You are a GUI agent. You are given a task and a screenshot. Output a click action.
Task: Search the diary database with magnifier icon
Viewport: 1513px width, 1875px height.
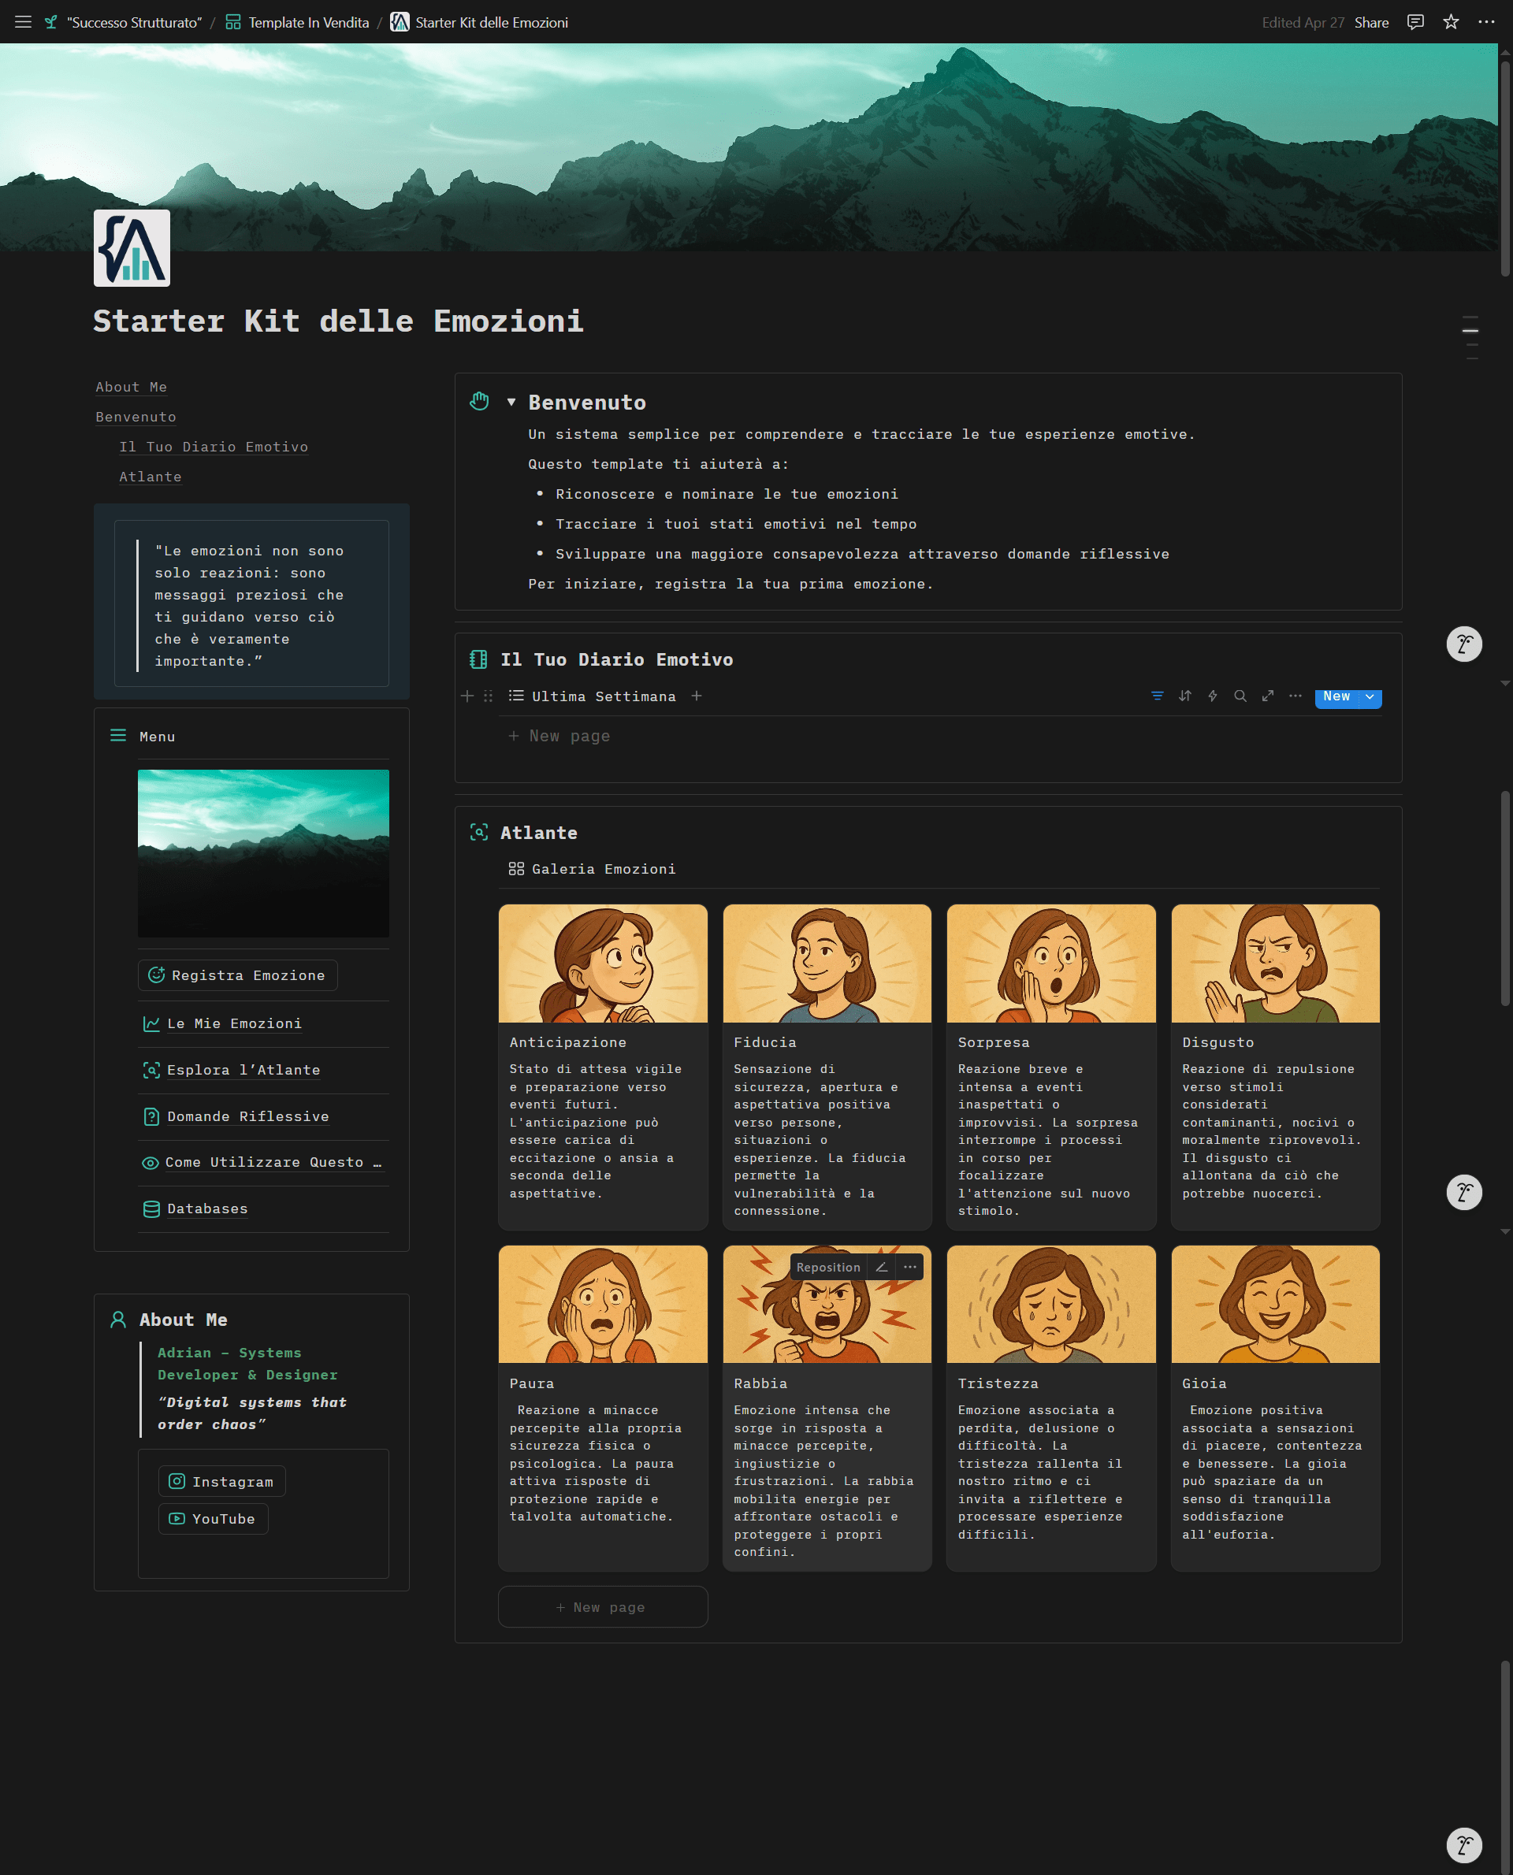tap(1240, 696)
